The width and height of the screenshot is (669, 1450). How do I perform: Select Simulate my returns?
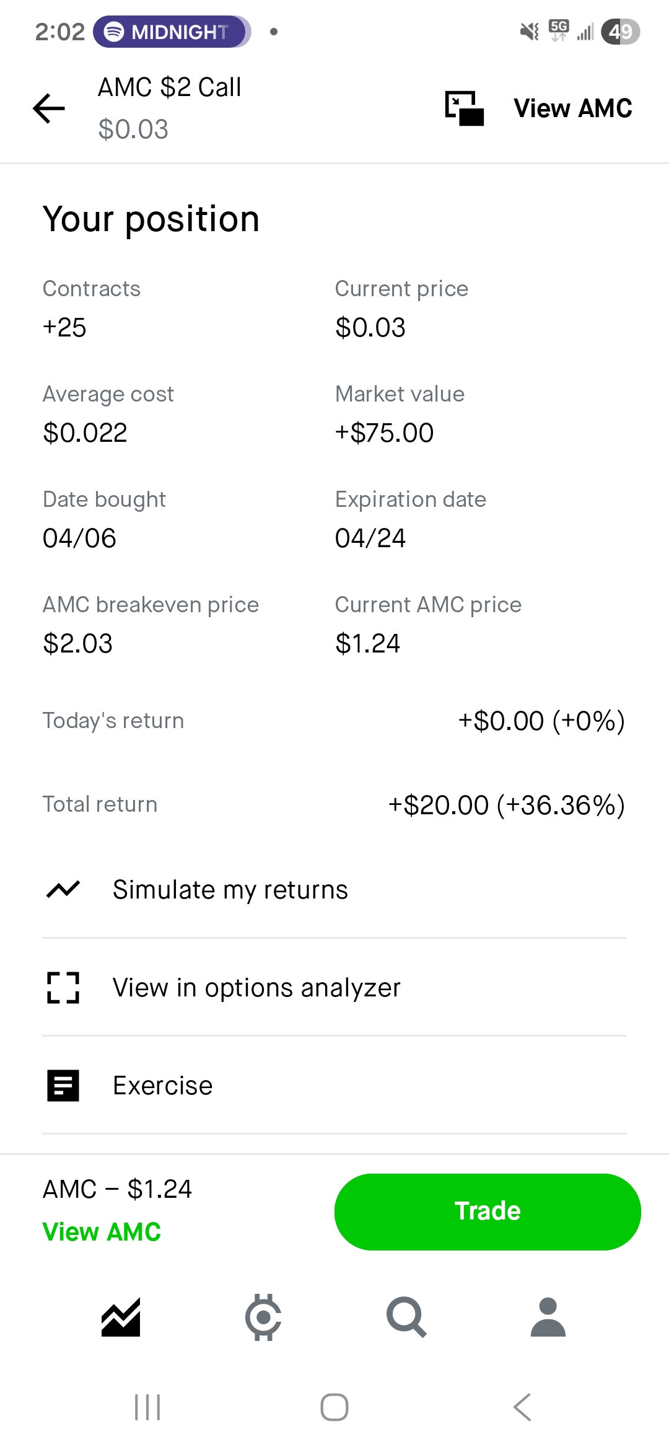230,890
